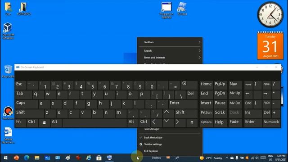This screenshot has height=162, width=288.
Task: Toggle the left Shift key
Action: [x=29, y=113]
